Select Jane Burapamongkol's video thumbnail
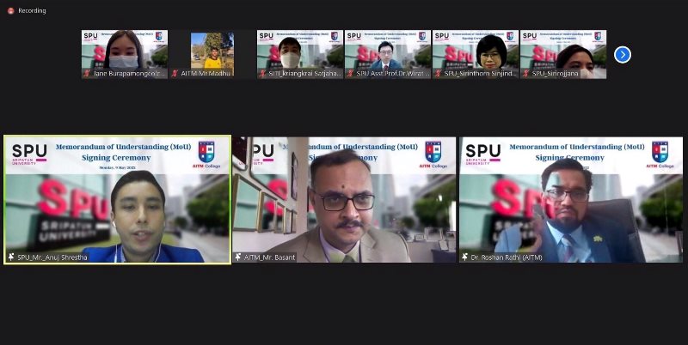Viewport: 688px width, 345px height. point(125,54)
